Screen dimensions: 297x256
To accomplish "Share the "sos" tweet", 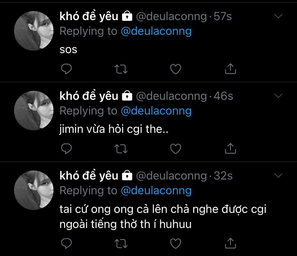I will click(x=230, y=69).
